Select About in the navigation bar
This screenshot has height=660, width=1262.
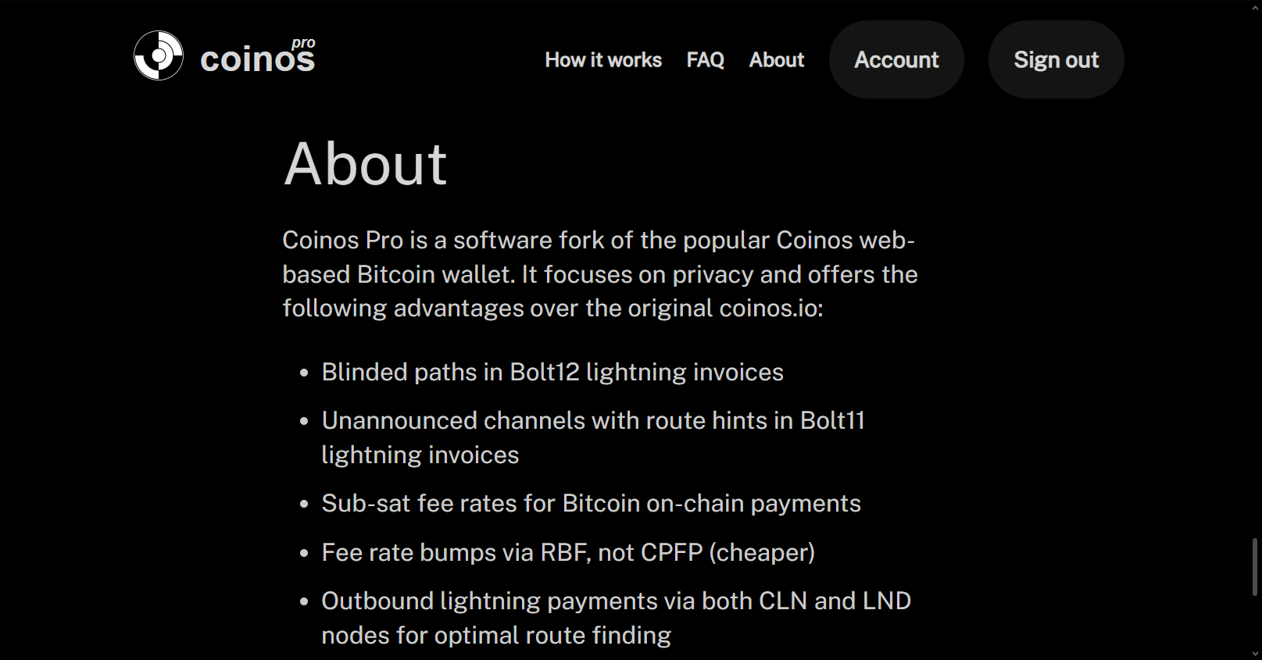point(776,60)
